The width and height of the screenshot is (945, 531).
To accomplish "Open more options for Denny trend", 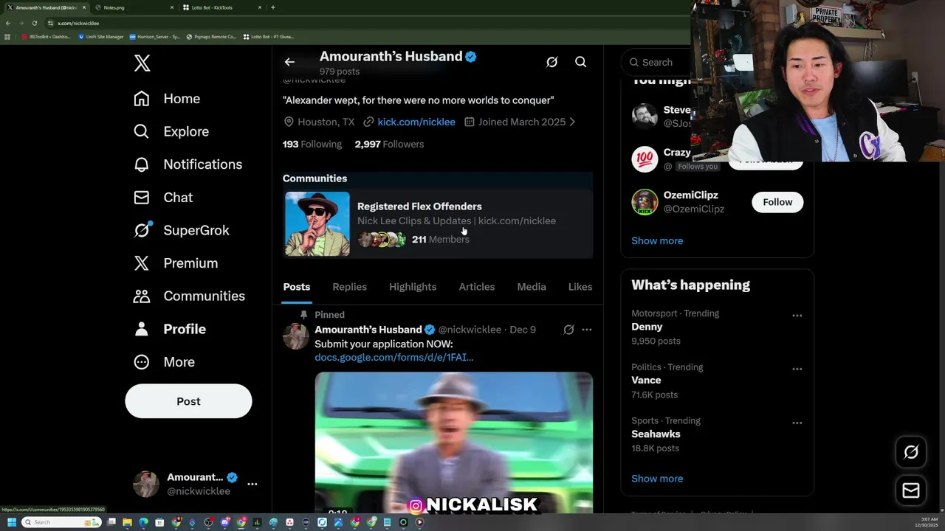I will pos(797,316).
